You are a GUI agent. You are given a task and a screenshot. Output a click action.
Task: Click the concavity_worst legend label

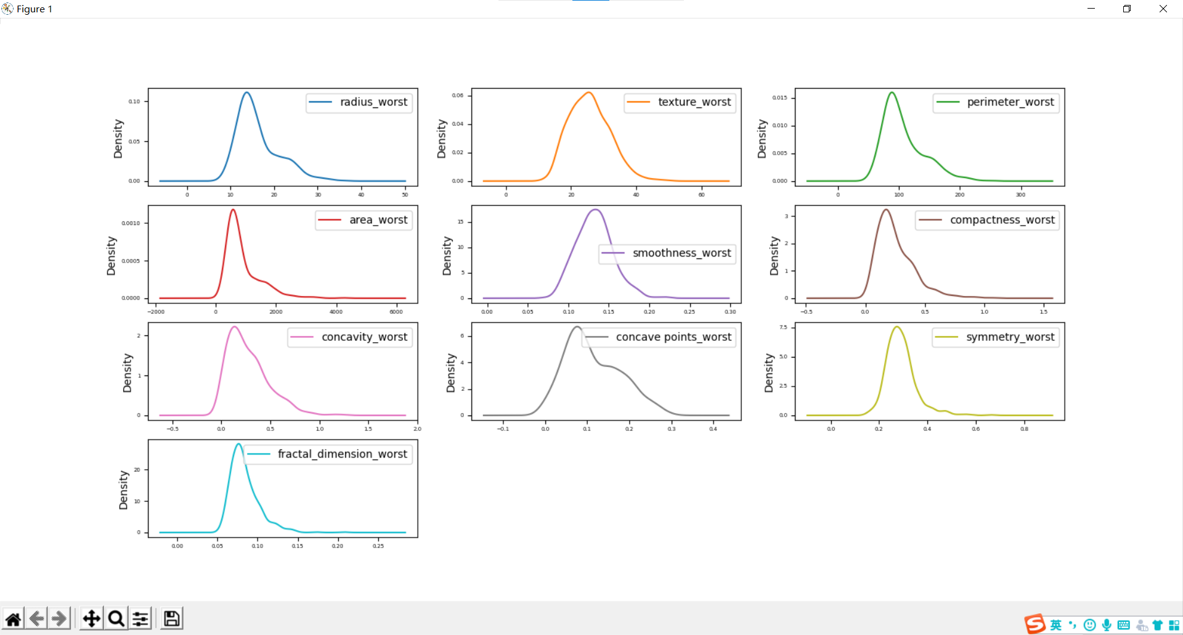(x=364, y=337)
